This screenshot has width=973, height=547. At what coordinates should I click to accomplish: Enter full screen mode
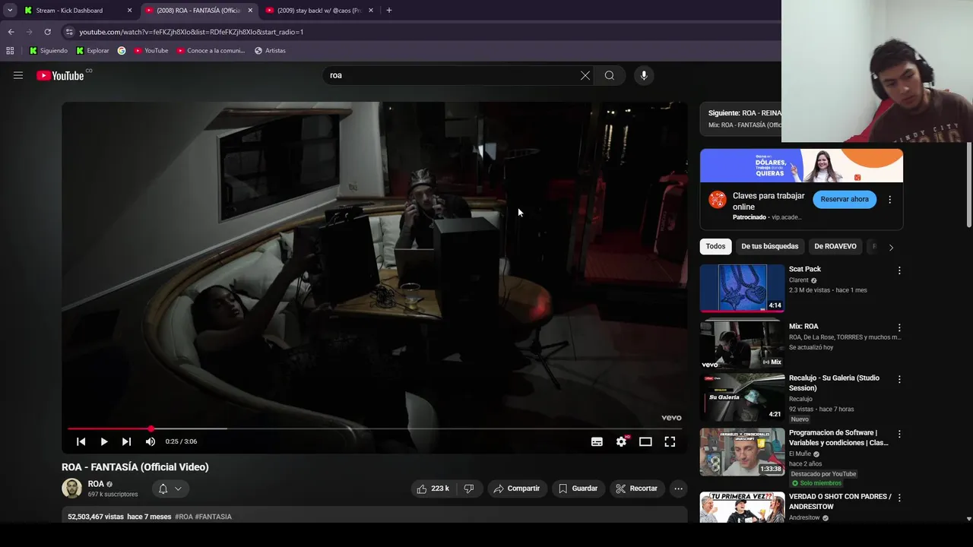(670, 441)
